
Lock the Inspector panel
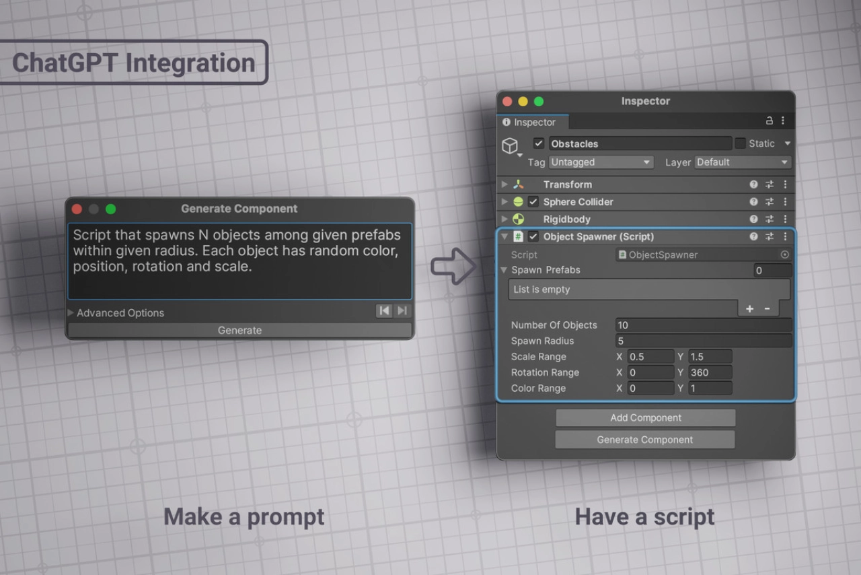pos(770,121)
